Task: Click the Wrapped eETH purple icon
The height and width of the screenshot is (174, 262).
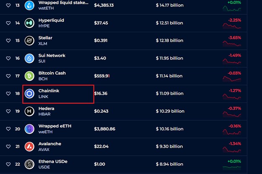Action: click(29, 129)
